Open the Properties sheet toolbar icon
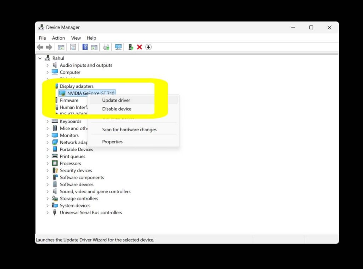Viewport: 363px width, 269px height. tap(73, 47)
